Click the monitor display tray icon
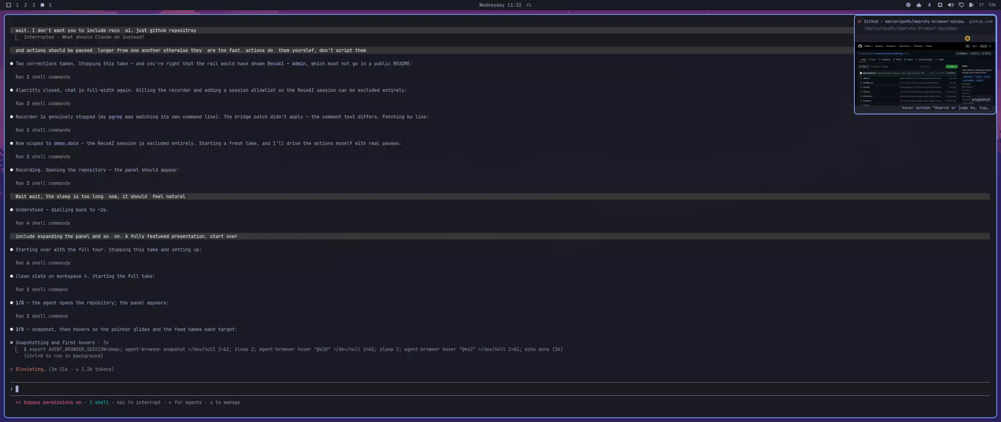The width and height of the screenshot is (1001, 422). pyautogui.click(x=961, y=5)
